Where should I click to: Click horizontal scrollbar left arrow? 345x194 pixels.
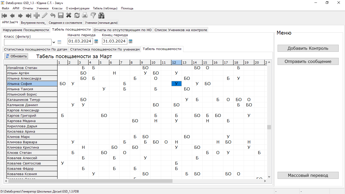pyautogui.click(x=6, y=181)
